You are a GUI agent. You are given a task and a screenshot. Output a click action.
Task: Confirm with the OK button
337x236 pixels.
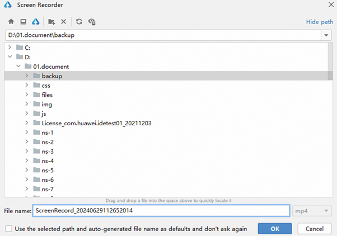[275, 229]
